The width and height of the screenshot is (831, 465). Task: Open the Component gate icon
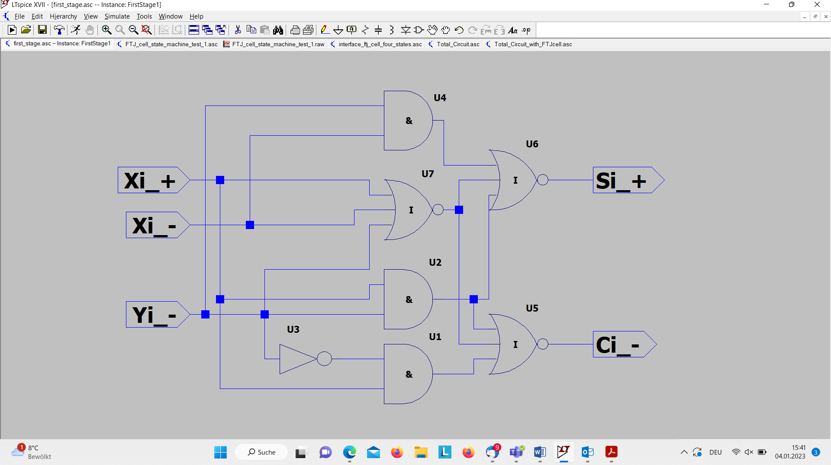(x=419, y=30)
